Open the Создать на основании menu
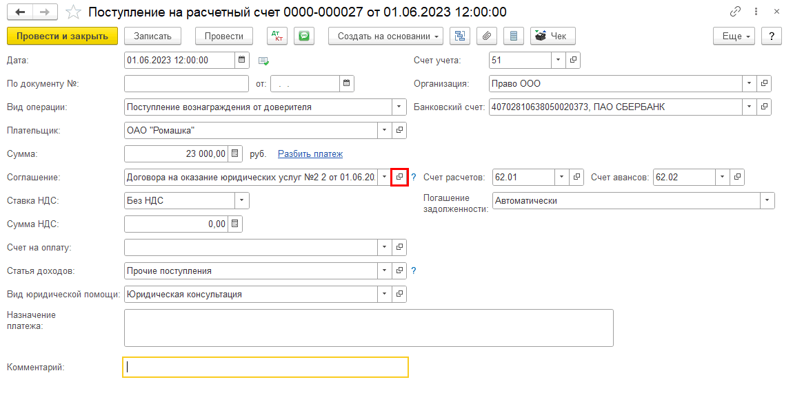 (x=390, y=36)
